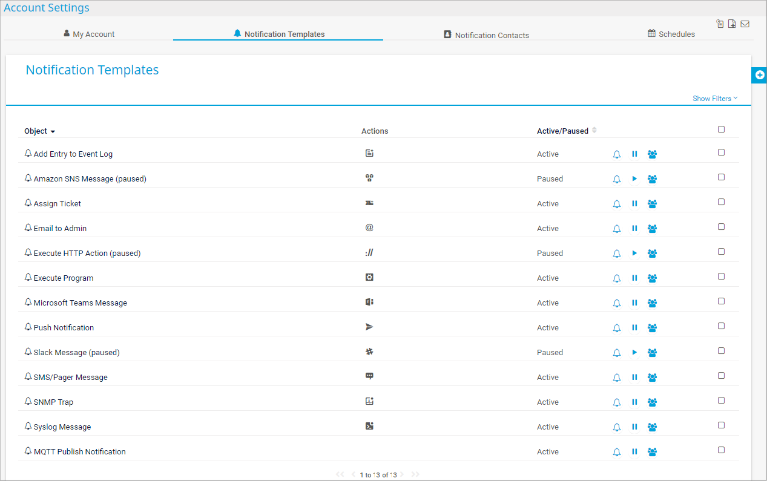Image resolution: width=767 pixels, height=481 pixels.
Task: Open the Schedules tab
Action: click(671, 34)
